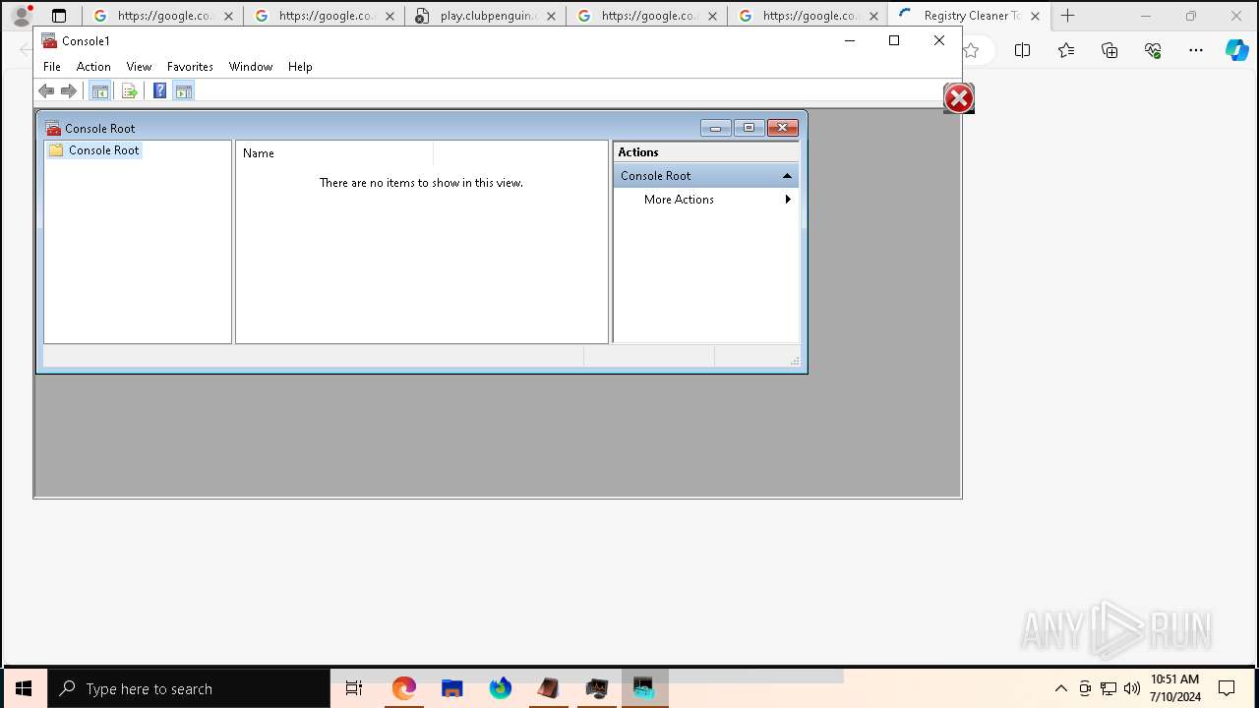This screenshot has height=708, width=1259.
Task: Open Edge tab actions menu icon
Action: tap(59, 16)
